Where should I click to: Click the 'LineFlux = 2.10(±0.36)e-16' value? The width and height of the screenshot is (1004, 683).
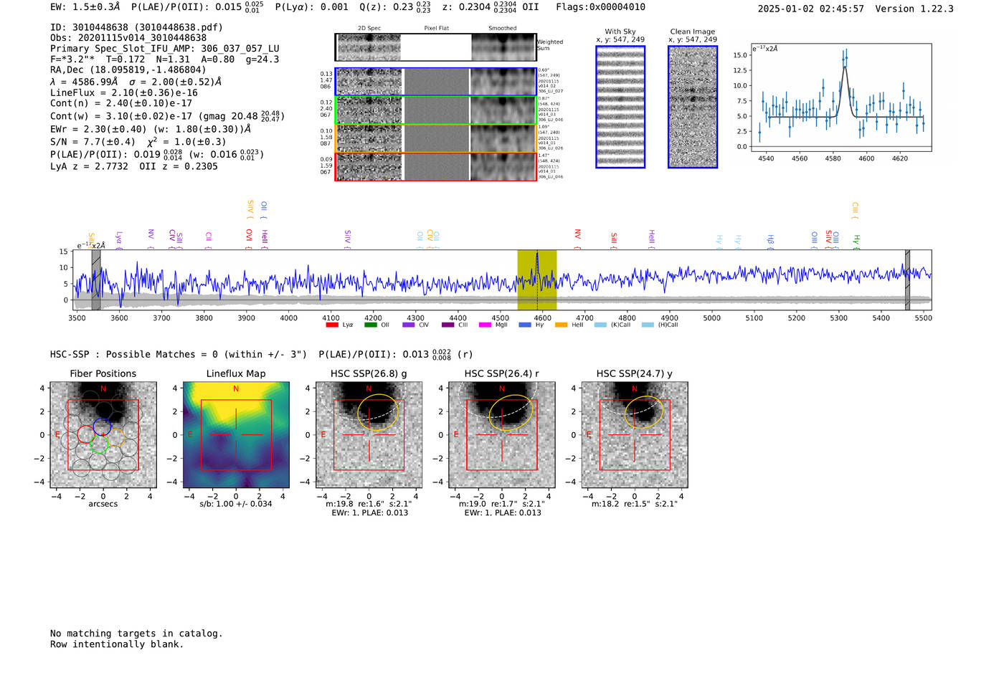click(x=124, y=92)
